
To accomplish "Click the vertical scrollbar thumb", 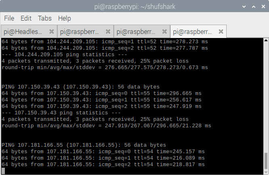I will 266,161.
